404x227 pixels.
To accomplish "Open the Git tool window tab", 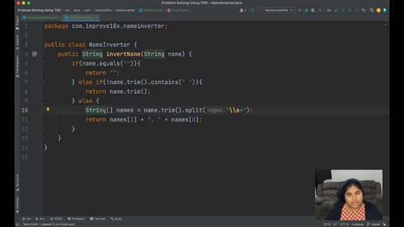I will coord(27,219).
